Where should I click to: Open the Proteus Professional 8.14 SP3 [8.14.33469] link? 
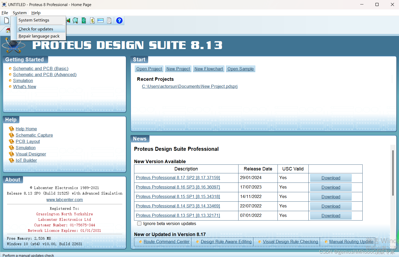coord(178,206)
